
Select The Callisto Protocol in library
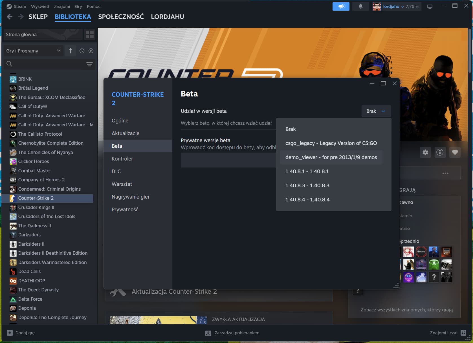[40, 134]
